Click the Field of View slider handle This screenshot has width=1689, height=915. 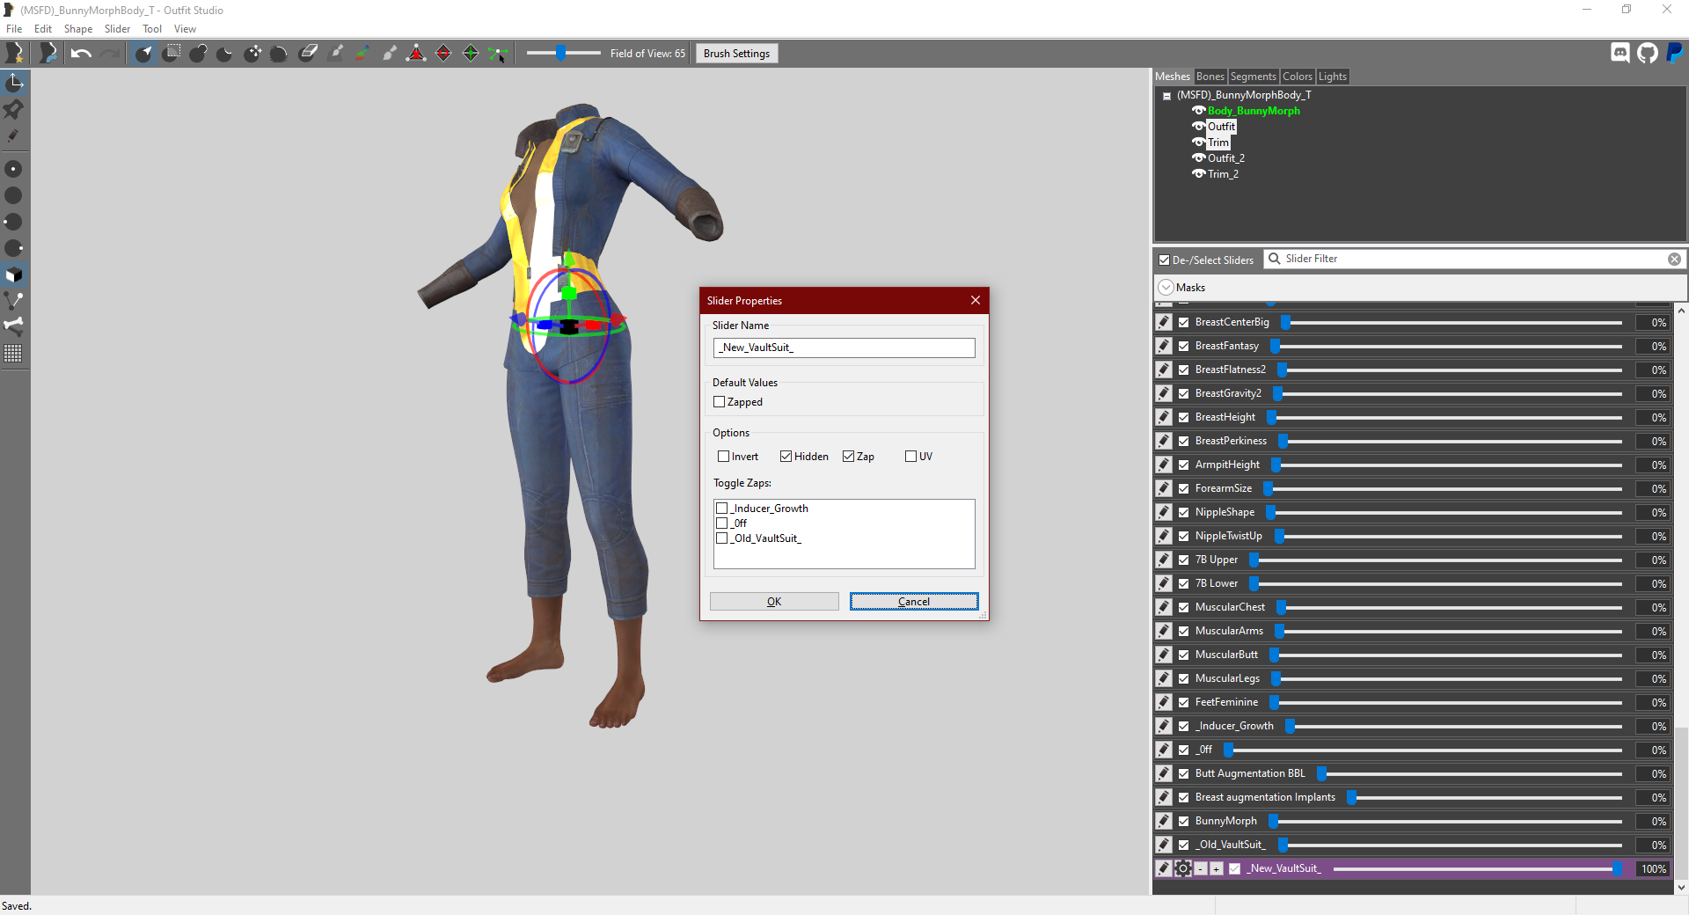(x=561, y=54)
